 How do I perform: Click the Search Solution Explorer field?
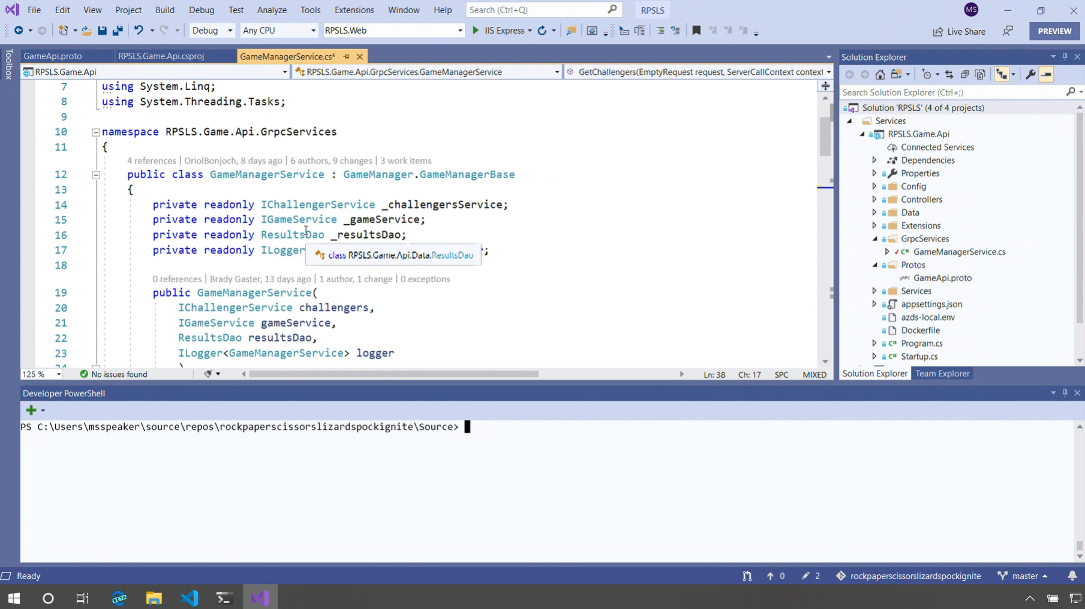(952, 92)
